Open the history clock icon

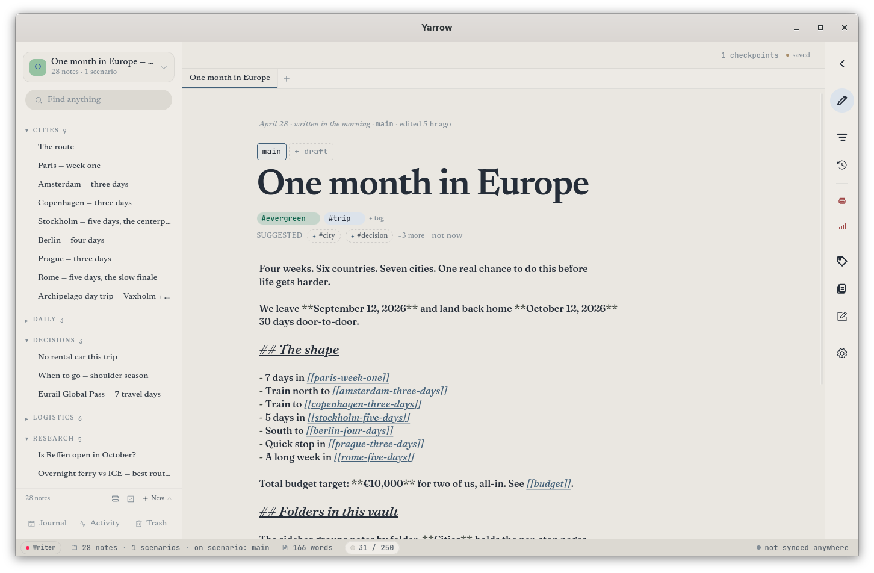pos(841,165)
